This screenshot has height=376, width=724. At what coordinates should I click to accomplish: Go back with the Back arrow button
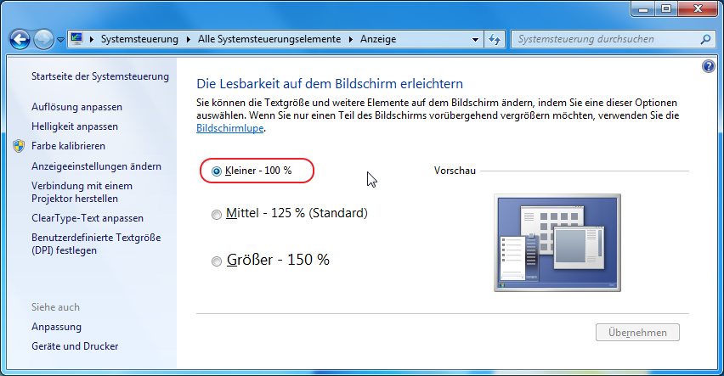pos(20,40)
